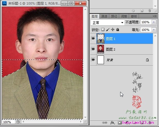Toggle lock all padlock icon
Screen dimensions: 159x127
(118, 29)
